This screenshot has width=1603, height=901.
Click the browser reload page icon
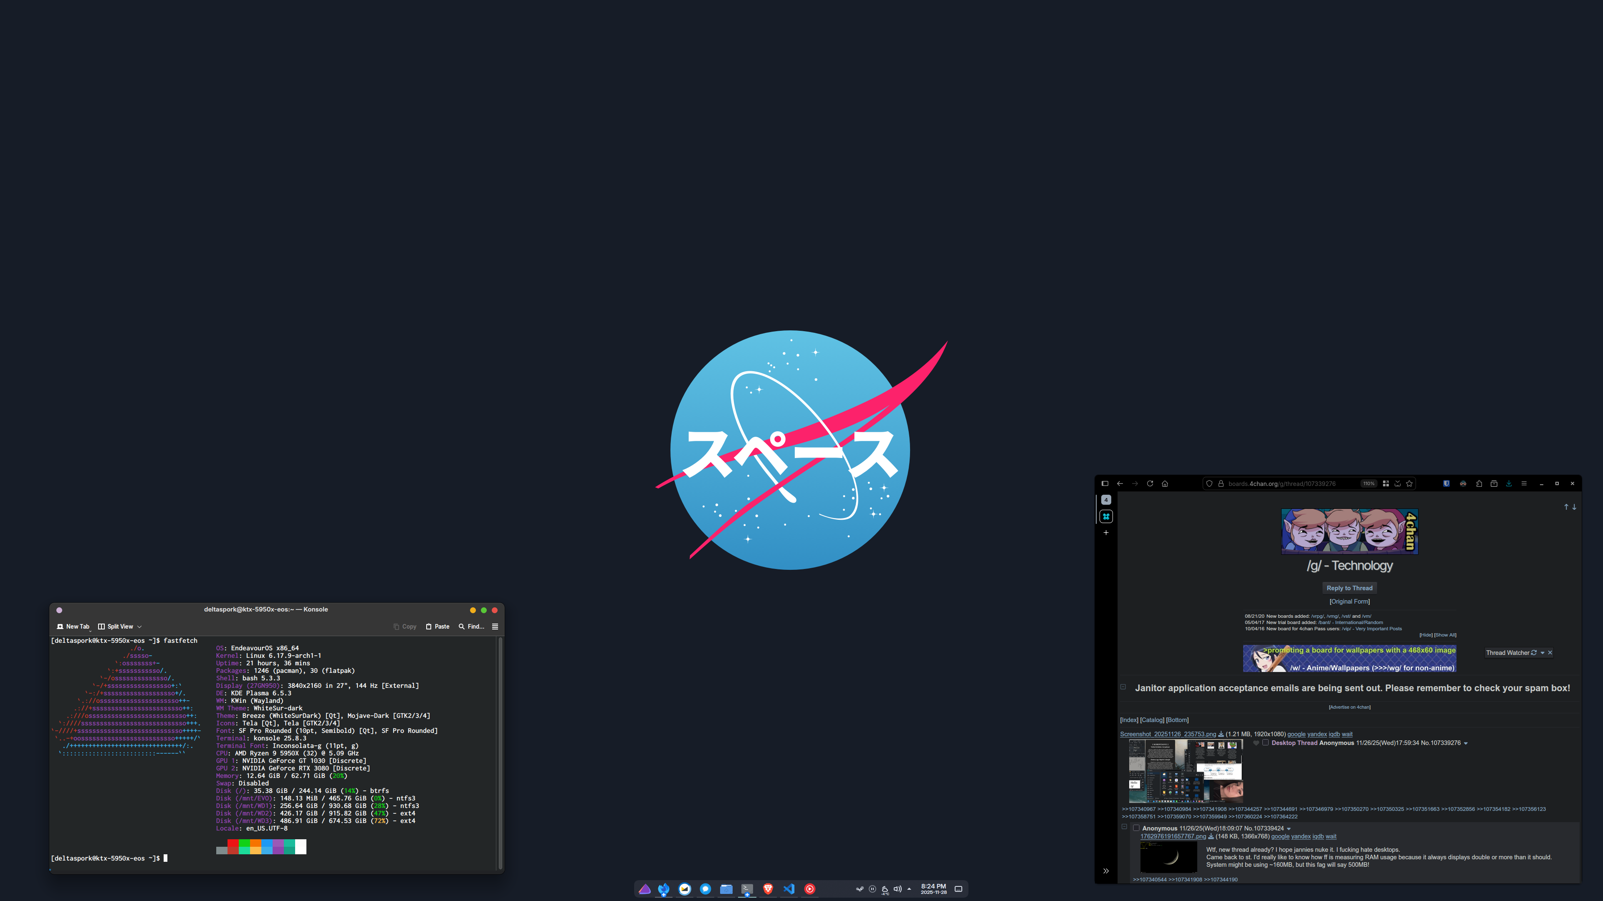tap(1150, 484)
